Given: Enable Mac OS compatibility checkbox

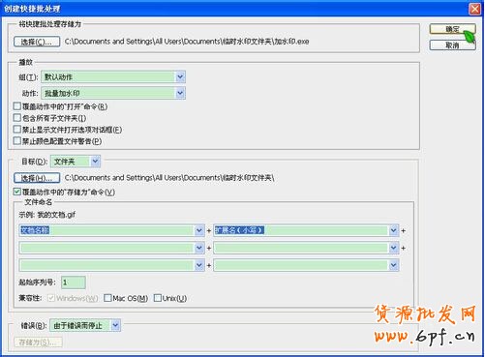Looking at the screenshot, I should 107,298.
